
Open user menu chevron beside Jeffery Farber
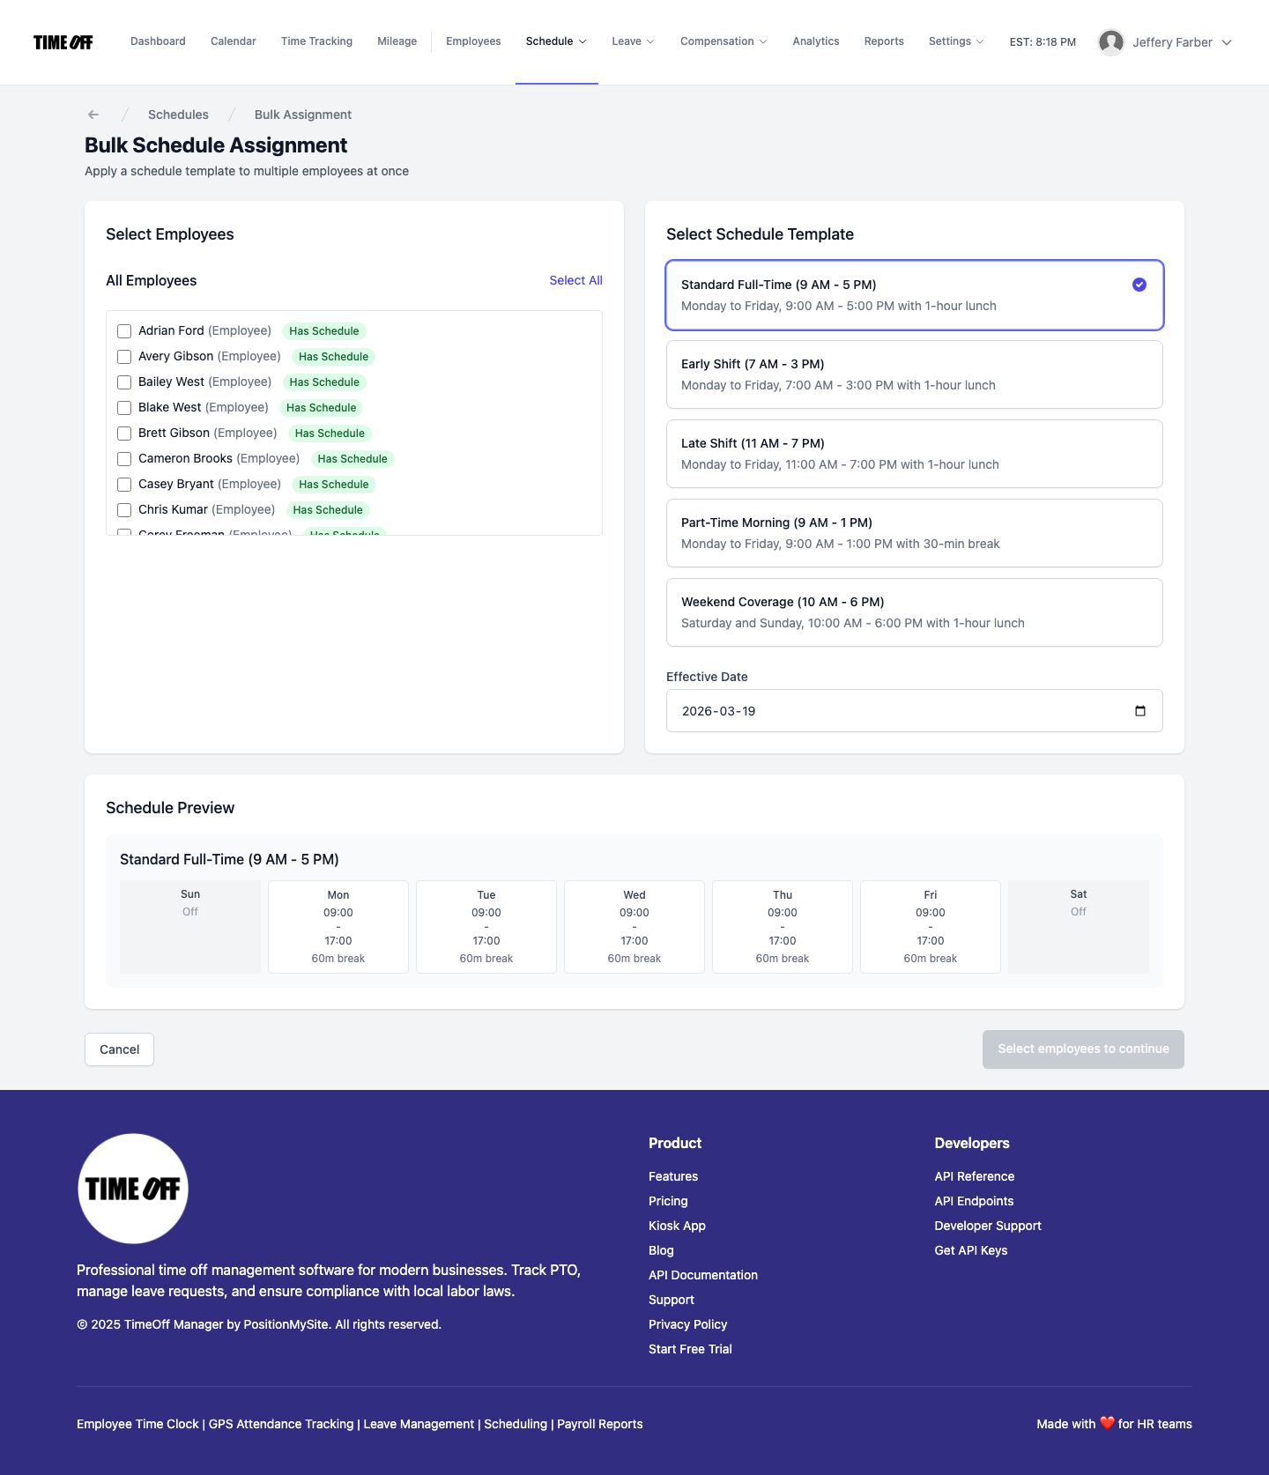(1227, 42)
